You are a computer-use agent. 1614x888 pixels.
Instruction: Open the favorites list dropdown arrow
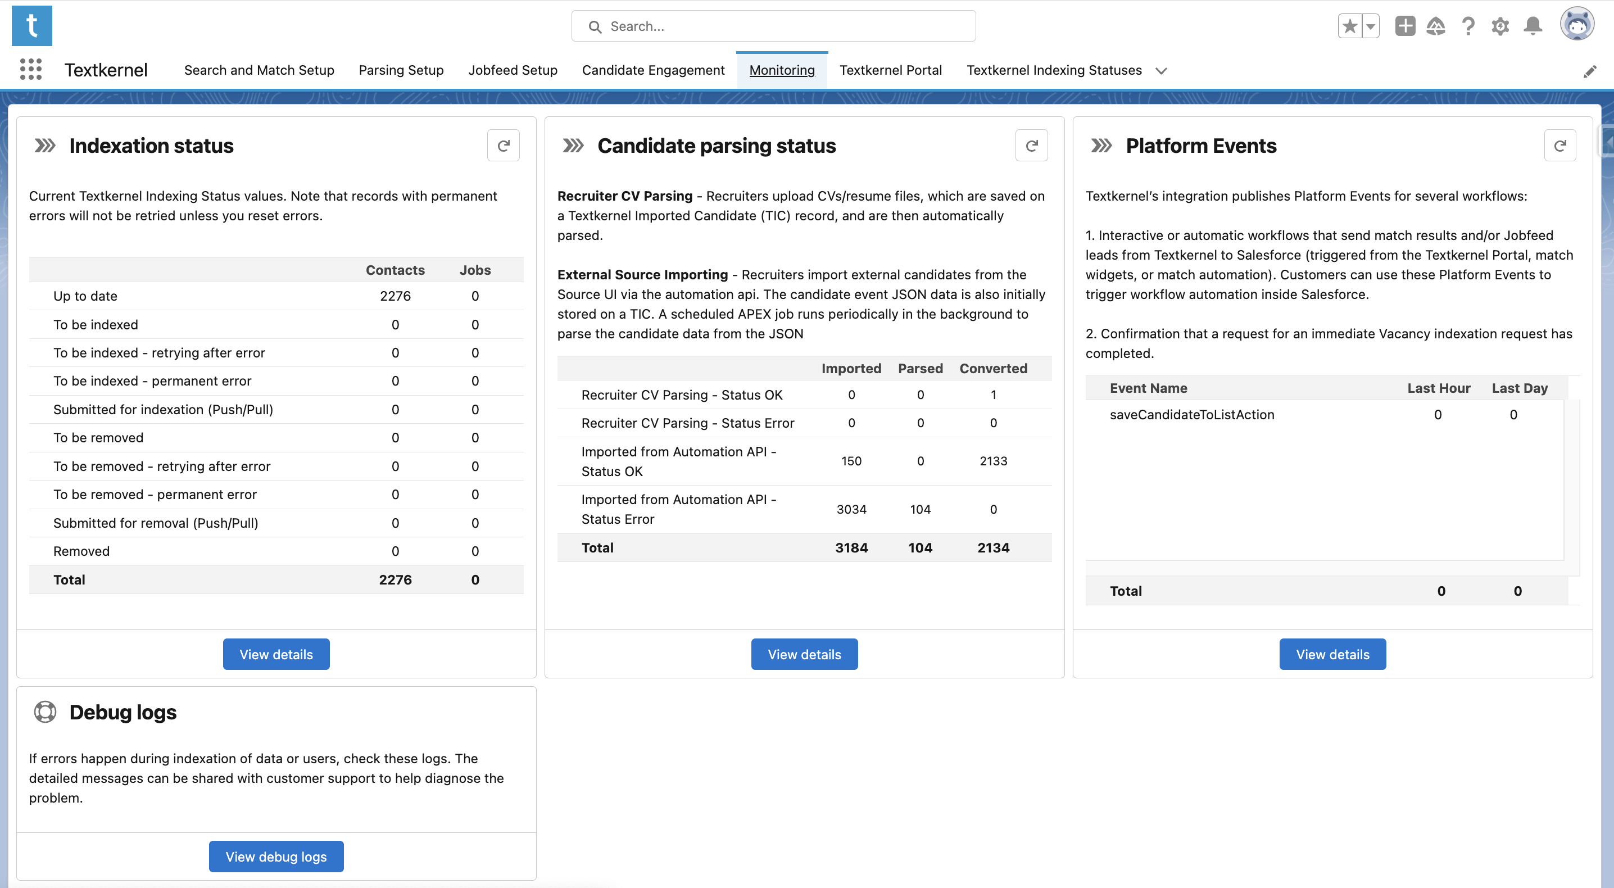[x=1371, y=26]
